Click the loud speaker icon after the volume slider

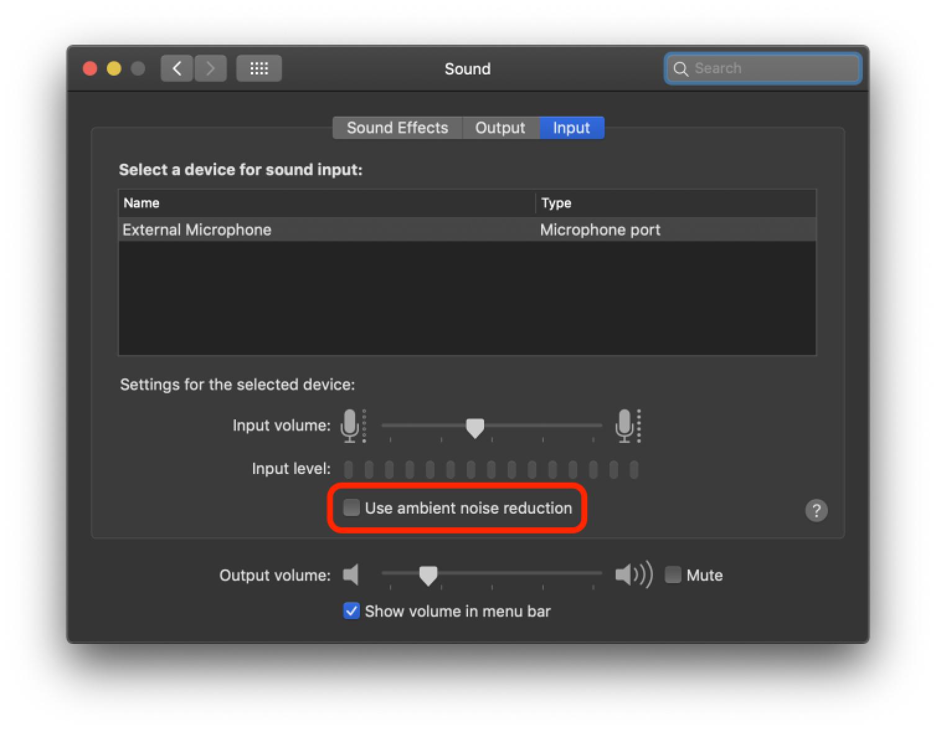pos(632,574)
